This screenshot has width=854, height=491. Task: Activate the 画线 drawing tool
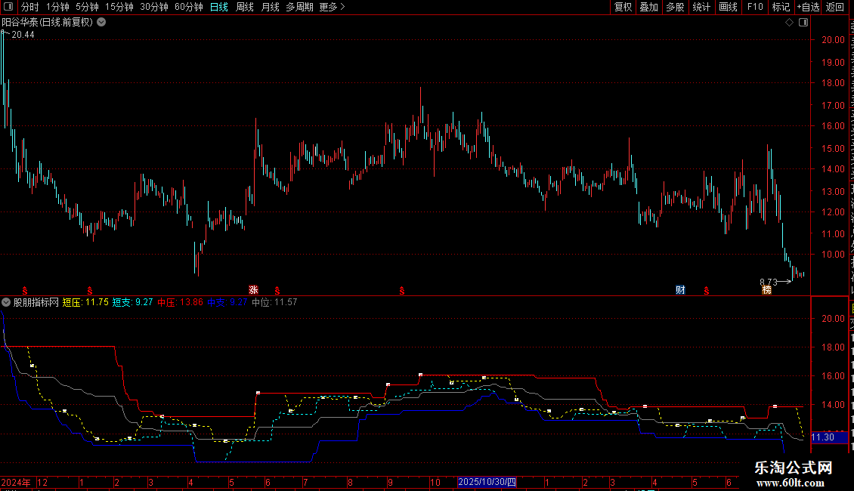tap(728, 7)
